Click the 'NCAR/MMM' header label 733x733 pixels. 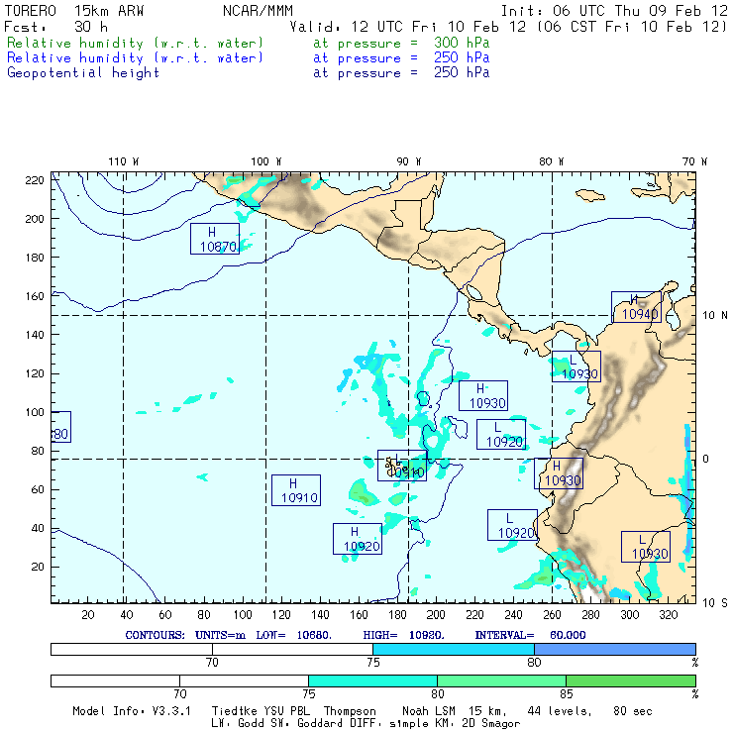(x=258, y=10)
